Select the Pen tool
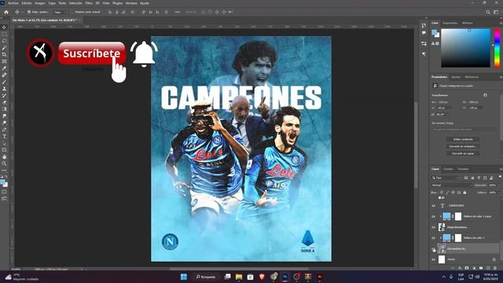The image size is (503, 283). click(x=4, y=130)
